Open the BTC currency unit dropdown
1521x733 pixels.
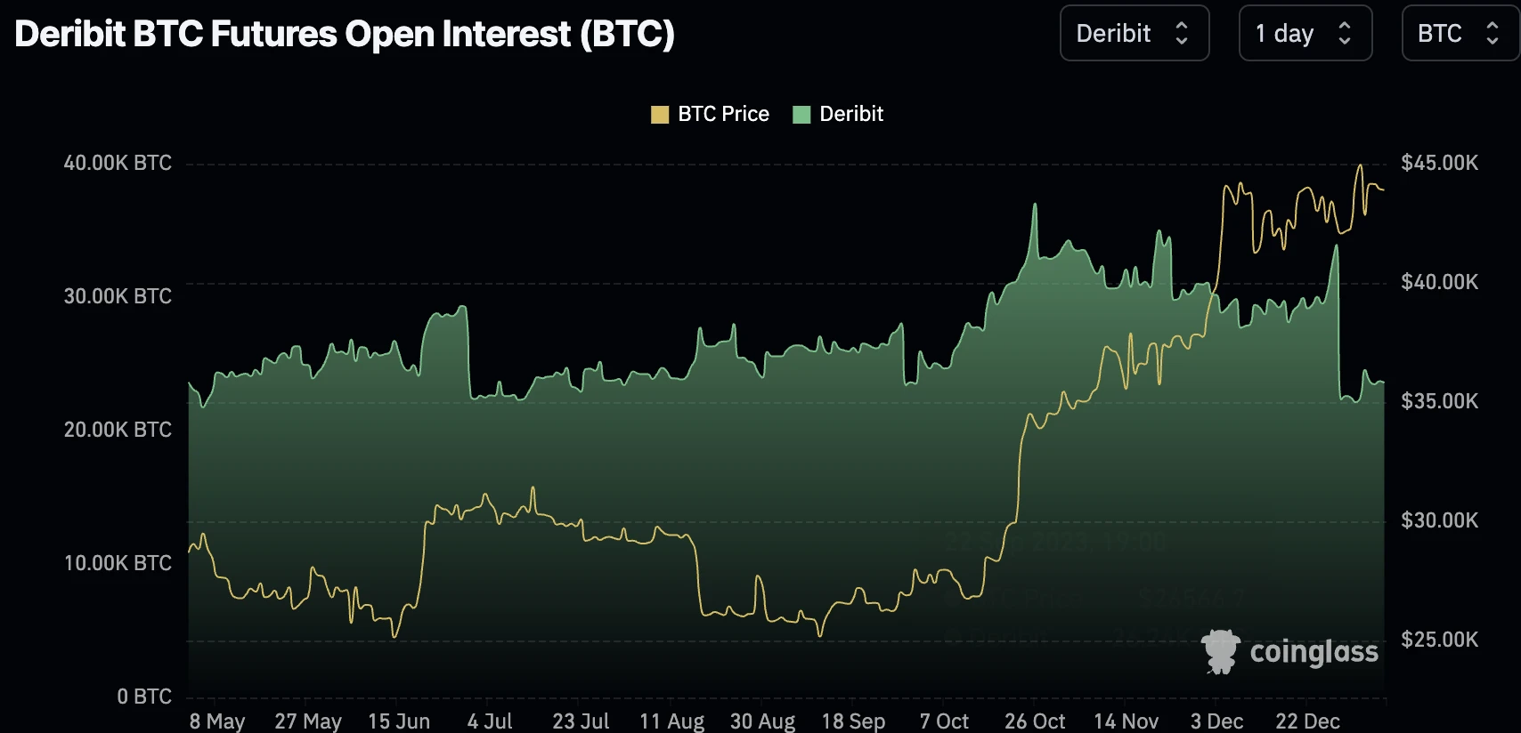click(1459, 34)
